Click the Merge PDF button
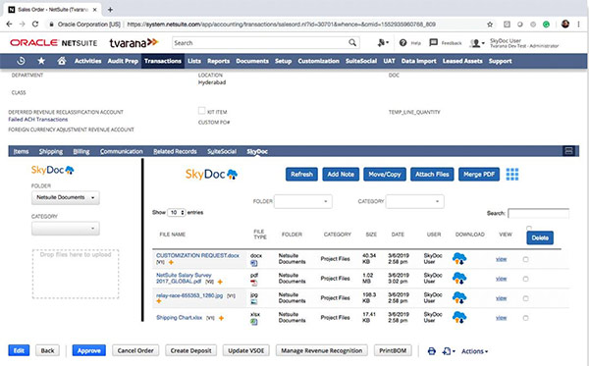 [x=479, y=175]
